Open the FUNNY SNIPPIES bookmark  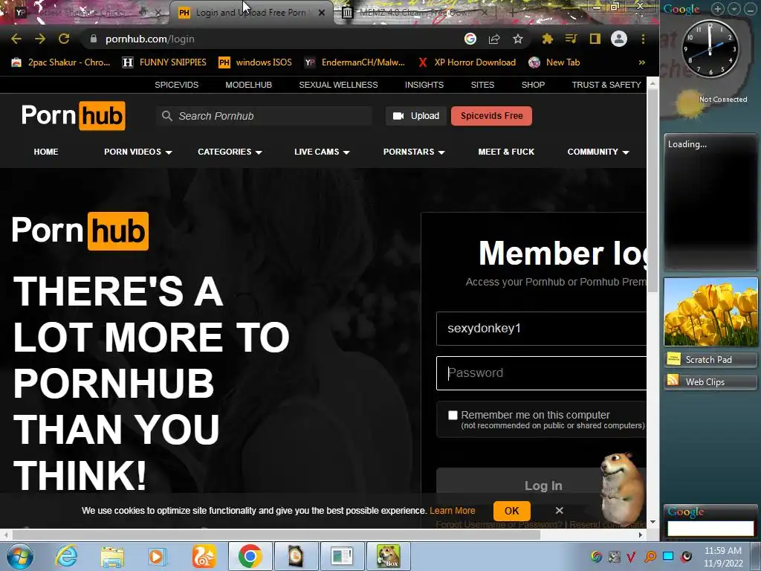164,62
